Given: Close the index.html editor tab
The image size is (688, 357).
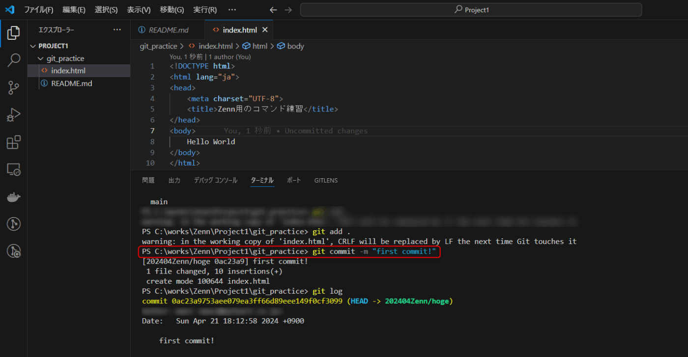Looking at the screenshot, I should pyautogui.click(x=265, y=30).
